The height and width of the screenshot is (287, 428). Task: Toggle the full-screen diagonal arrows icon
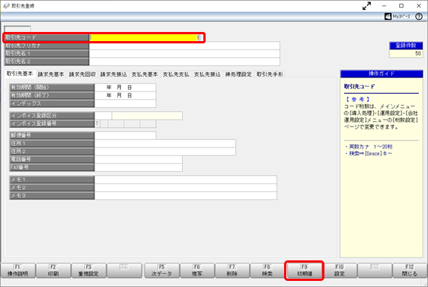click(x=366, y=6)
